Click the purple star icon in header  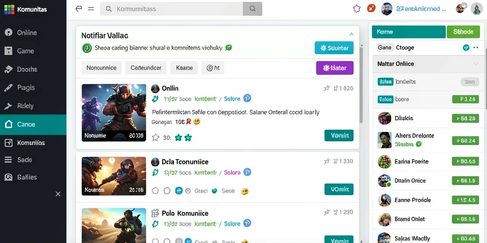pos(357,9)
